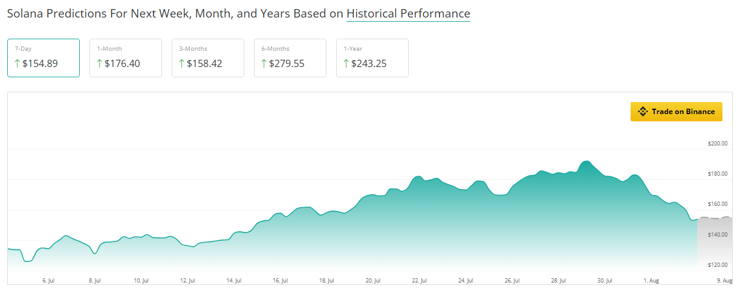Click the 20. Jul date label

373,281
